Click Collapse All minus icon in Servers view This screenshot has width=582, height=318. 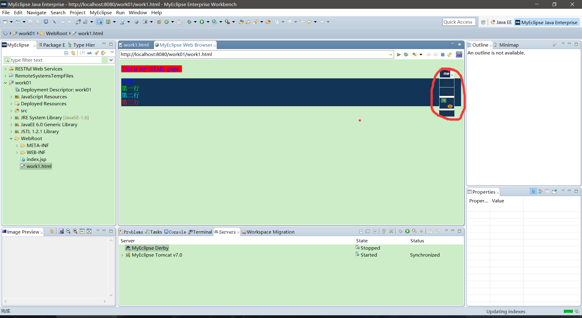click(x=361, y=231)
